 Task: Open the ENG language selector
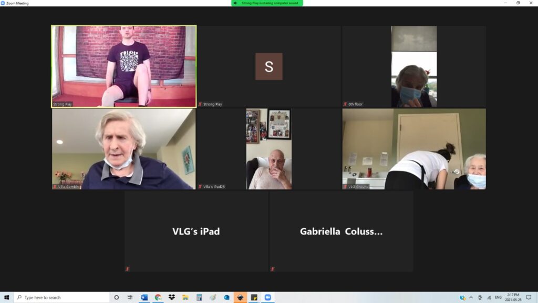coord(498,297)
